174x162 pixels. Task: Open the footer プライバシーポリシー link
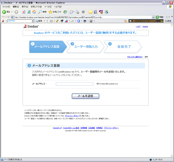click(x=111, y=128)
